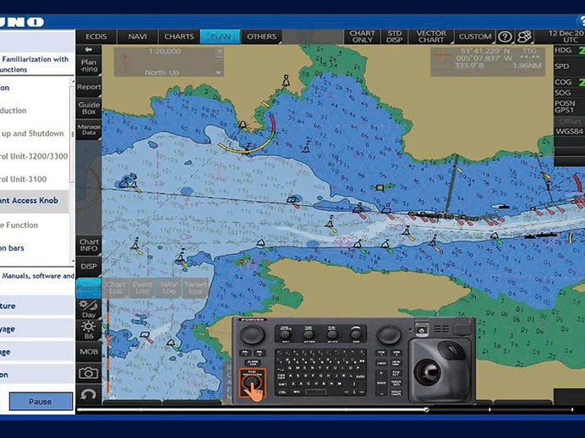Click the highlighted InstantAccess knob on control unit
Image resolution: width=585 pixels, height=438 pixels.
click(x=252, y=381)
